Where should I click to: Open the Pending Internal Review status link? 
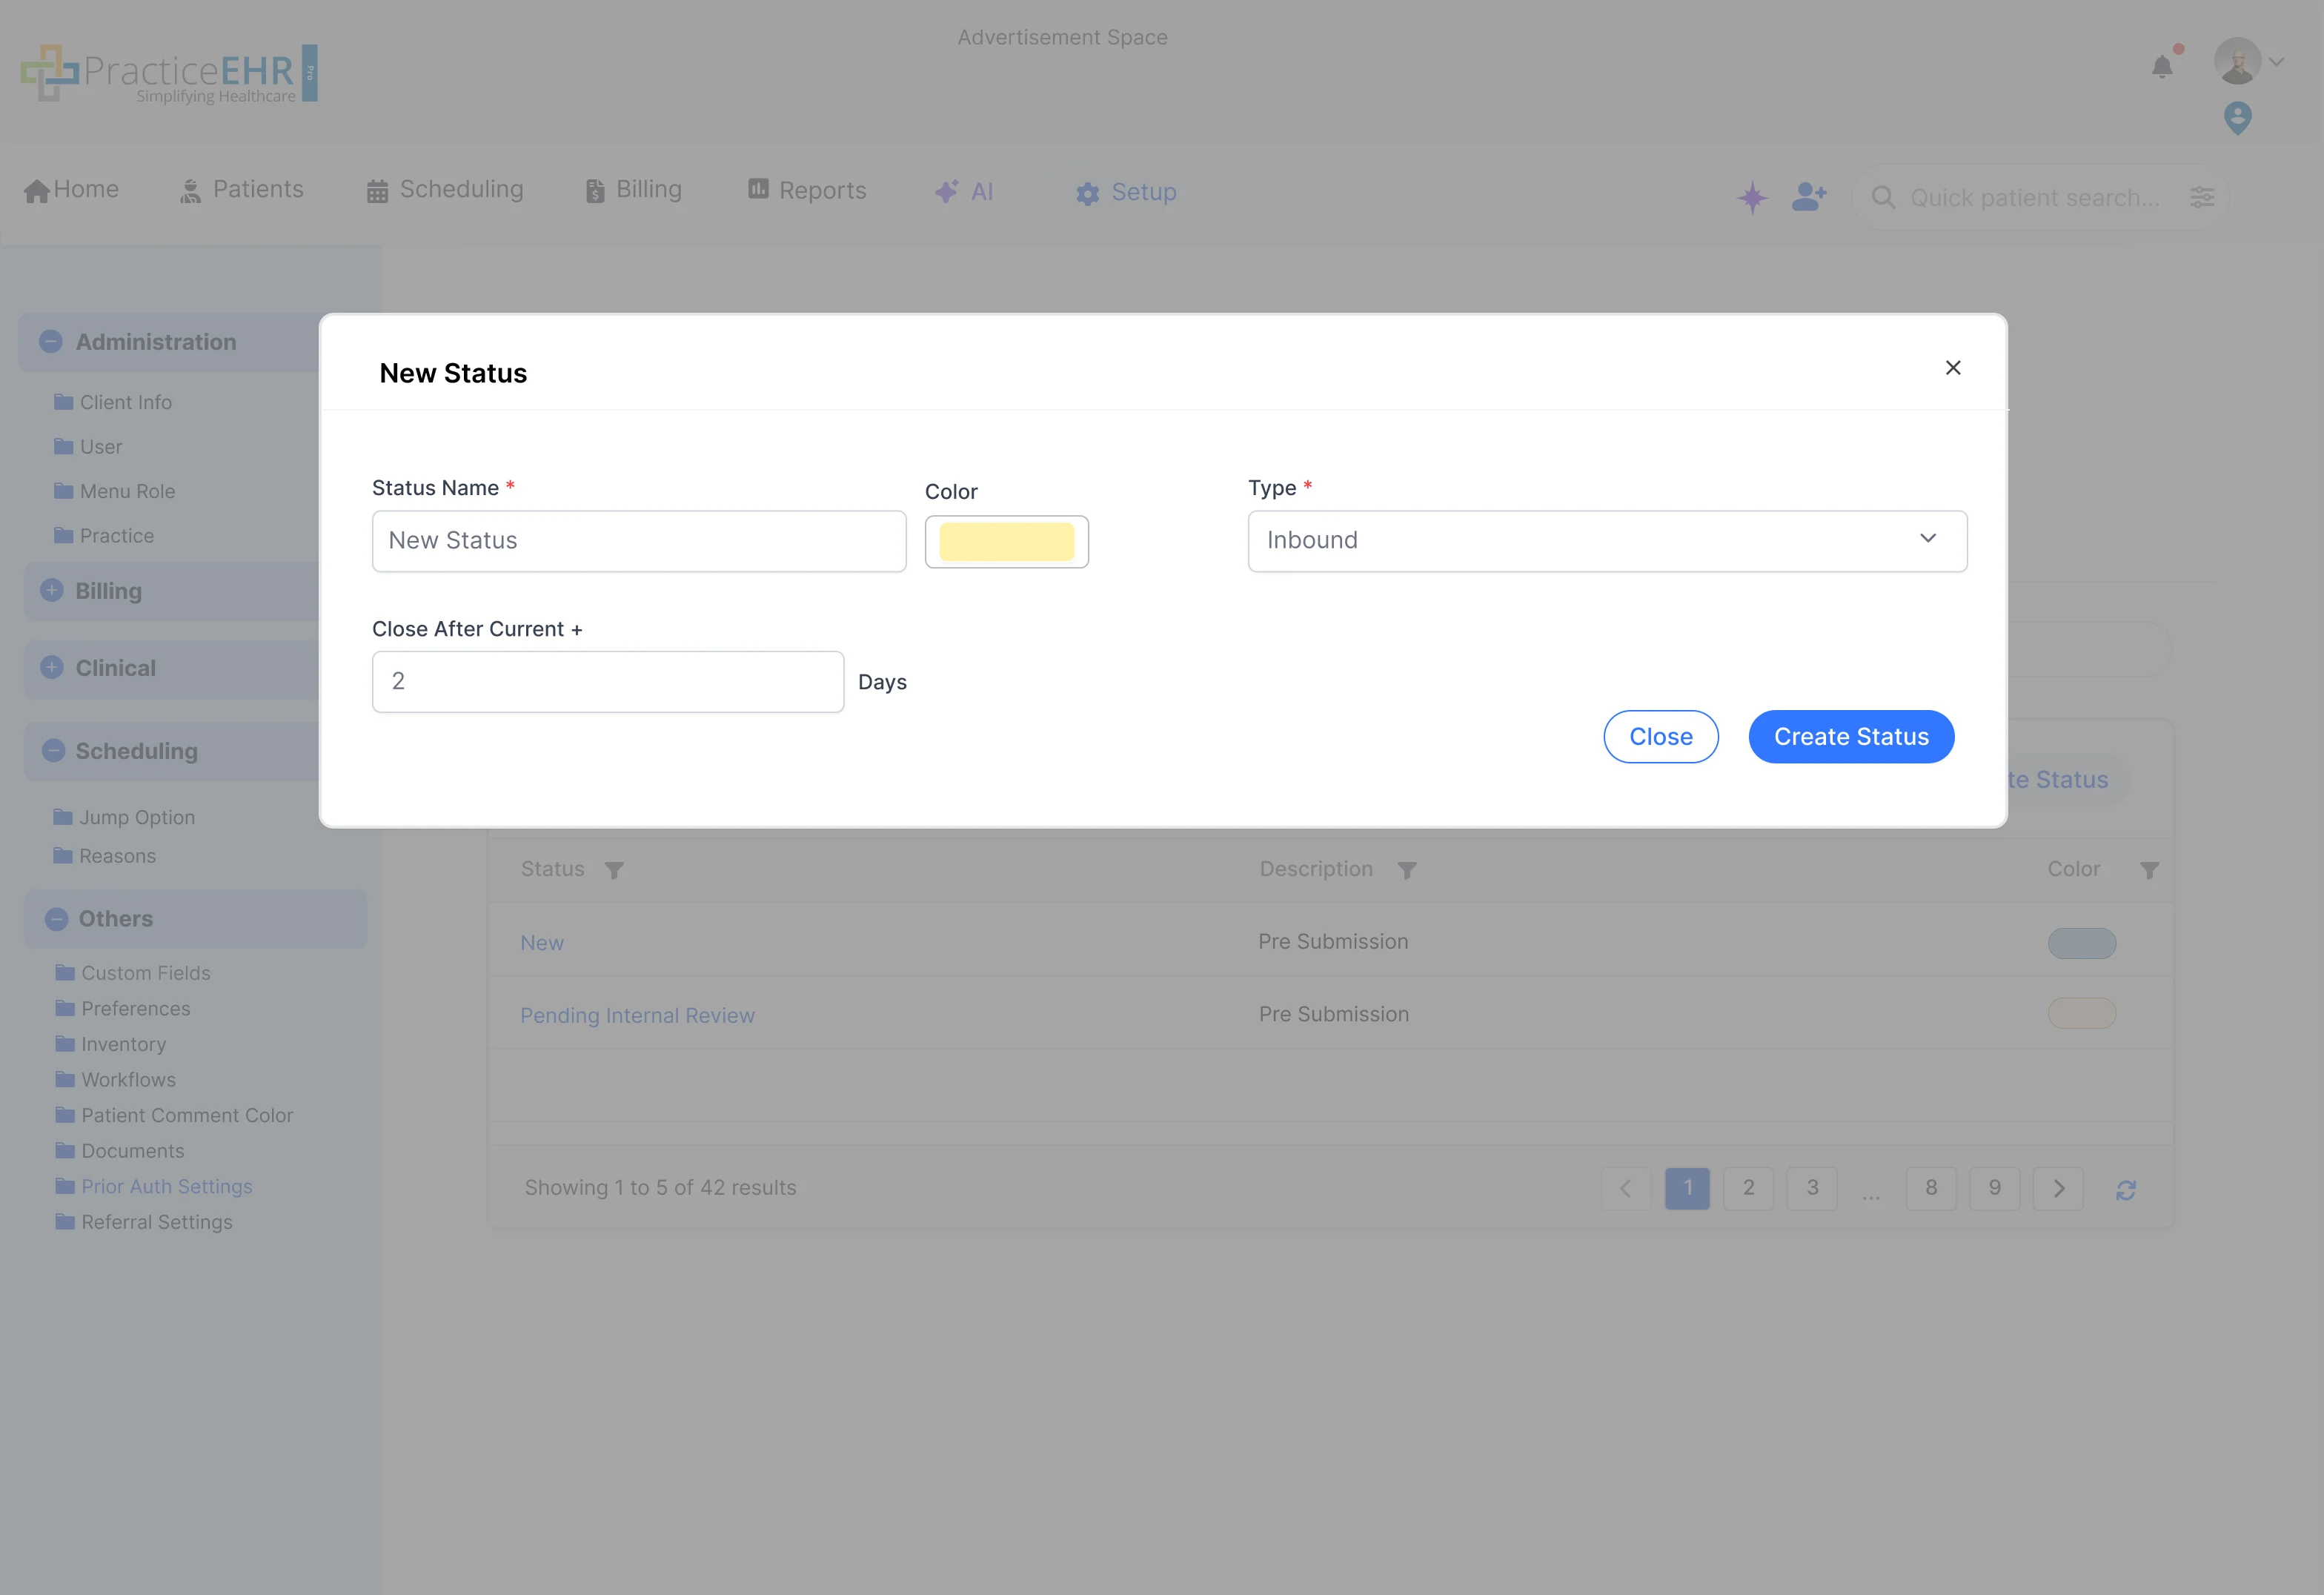[637, 1014]
